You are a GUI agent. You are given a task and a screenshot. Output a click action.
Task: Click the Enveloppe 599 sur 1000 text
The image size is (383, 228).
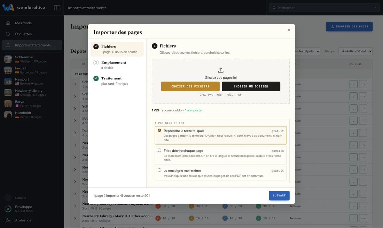(x=24, y=209)
